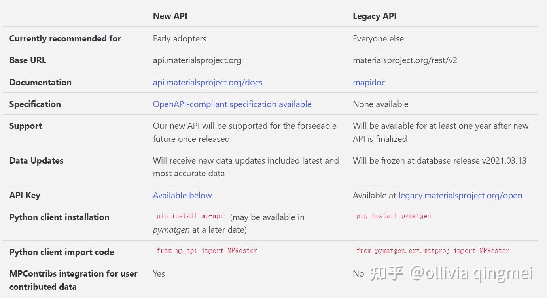547x298 pixels.
Task: Select the New API column header
Action: pyautogui.click(x=170, y=16)
